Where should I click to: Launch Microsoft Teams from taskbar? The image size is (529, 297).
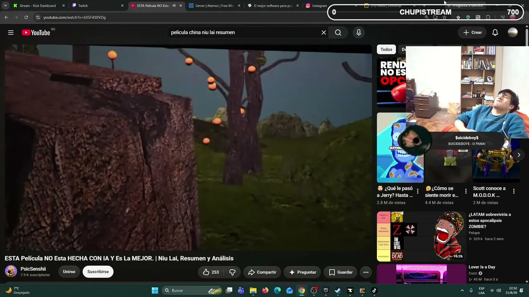pos(241,290)
